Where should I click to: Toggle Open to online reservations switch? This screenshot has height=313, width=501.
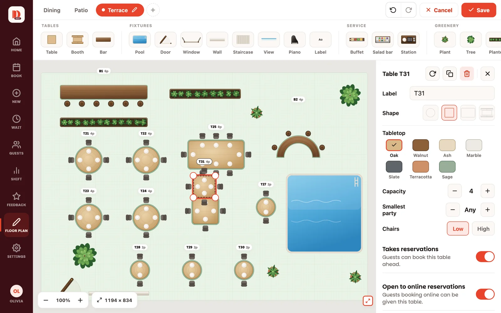click(x=485, y=294)
